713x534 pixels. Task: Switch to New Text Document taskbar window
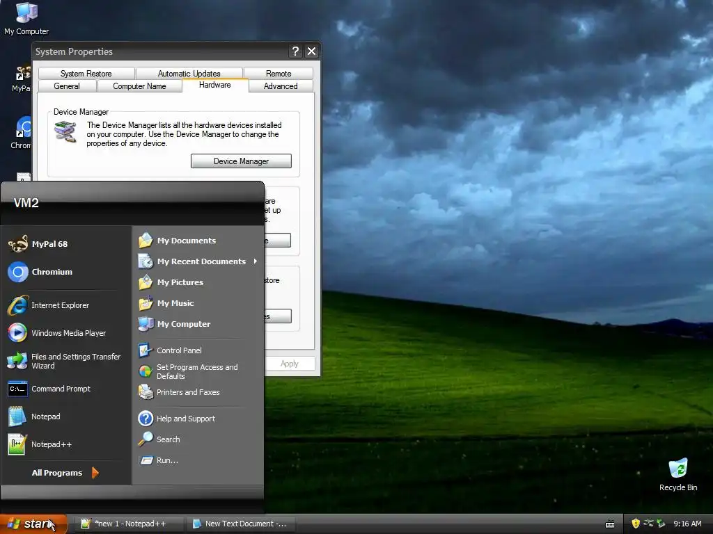[242, 524]
